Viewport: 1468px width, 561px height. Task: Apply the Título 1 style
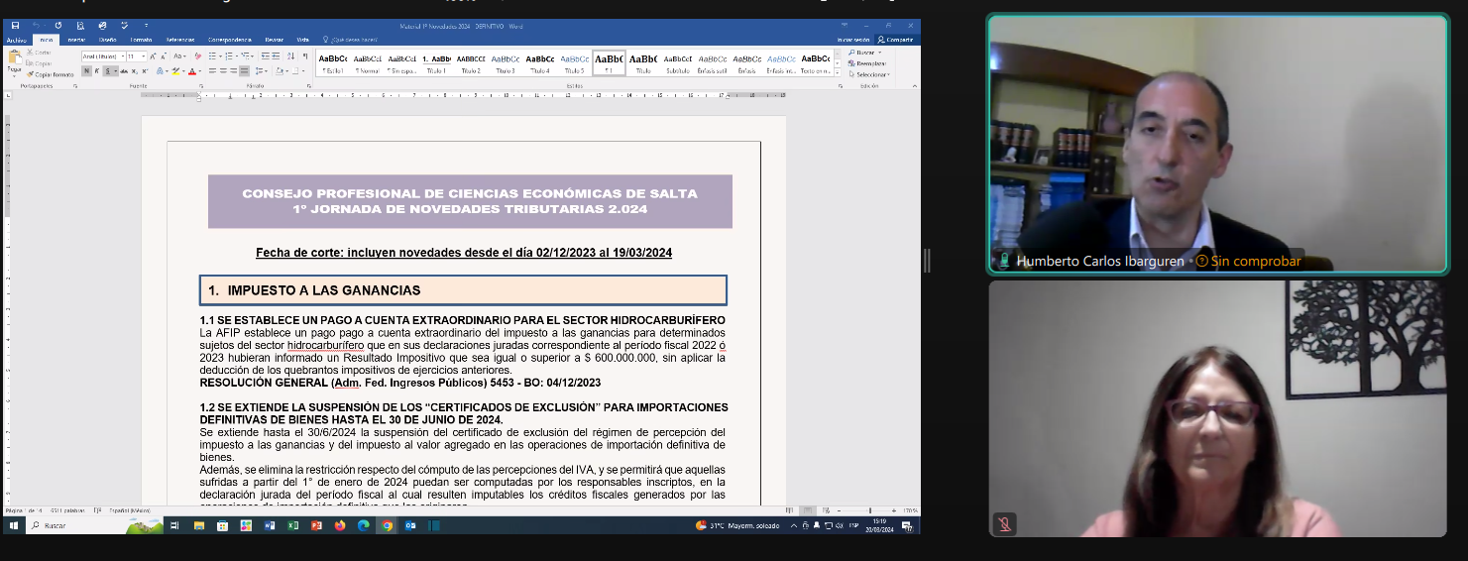(437, 63)
